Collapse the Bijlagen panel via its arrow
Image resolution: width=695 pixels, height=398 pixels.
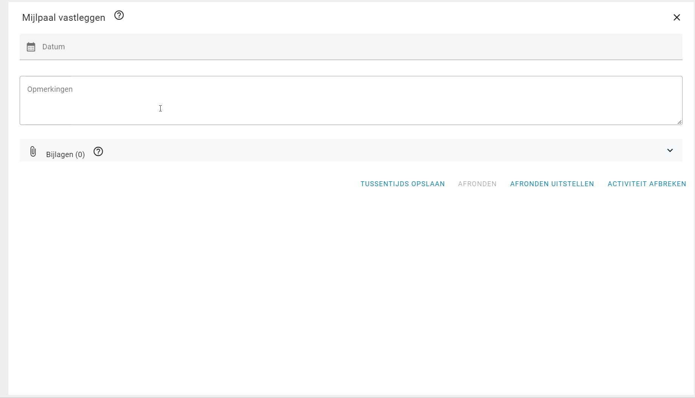click(670, 150)
